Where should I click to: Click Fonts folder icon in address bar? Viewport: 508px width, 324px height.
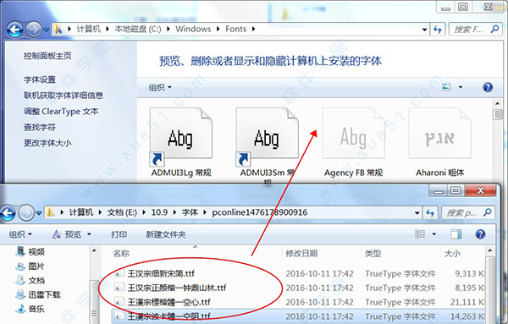[x=58, y=29]
